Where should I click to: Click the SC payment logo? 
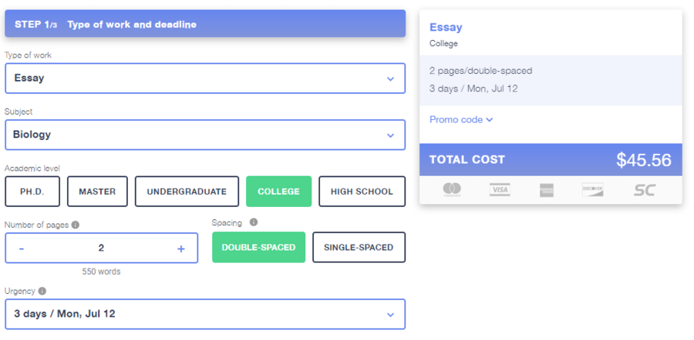pyautogui.click(x=644, y=190)
